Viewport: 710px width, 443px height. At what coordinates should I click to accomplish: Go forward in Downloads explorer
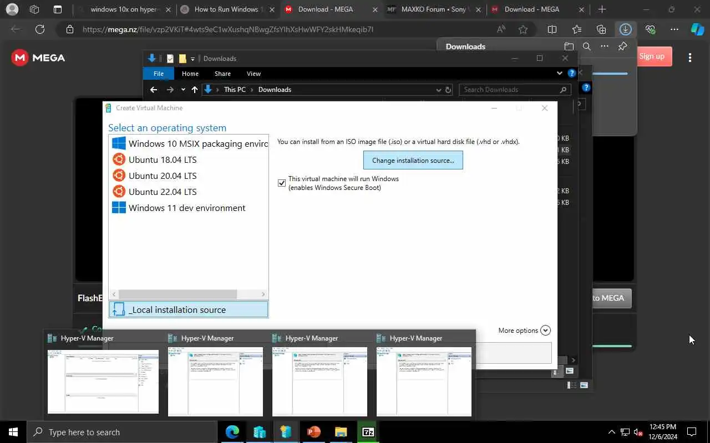click(170, 90)
